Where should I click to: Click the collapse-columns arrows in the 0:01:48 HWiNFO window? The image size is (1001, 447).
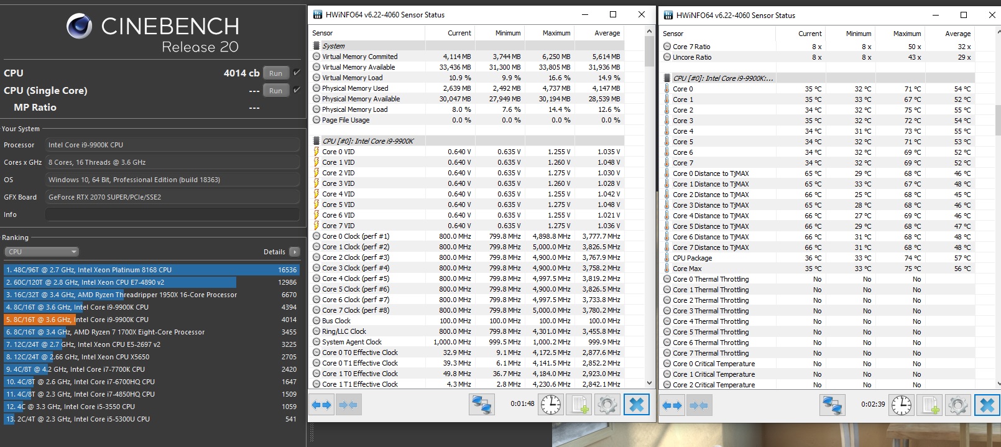(348, 405)
